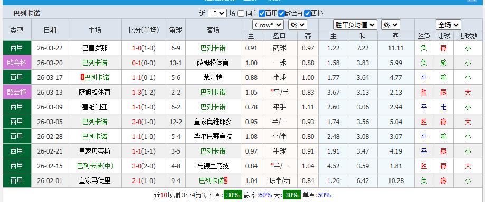Uncheck the 西甲 league filter
Screen dimensions: 485x202
pos(262,14)
